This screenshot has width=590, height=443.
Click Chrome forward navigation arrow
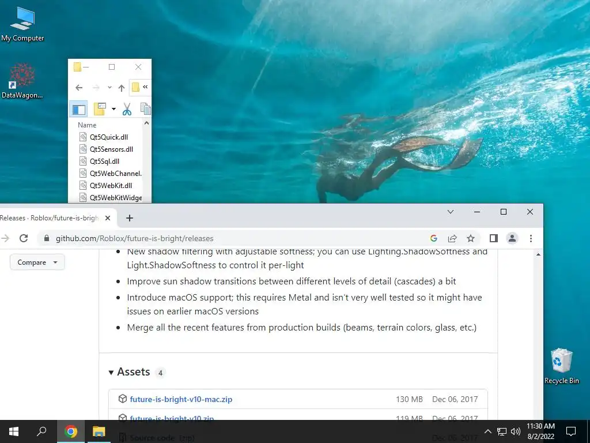[5, 238]
